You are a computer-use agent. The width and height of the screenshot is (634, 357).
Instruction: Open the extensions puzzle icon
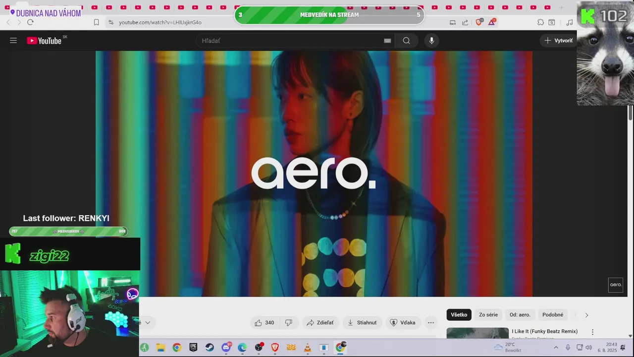pyautogui.click(x=540, y=22)
